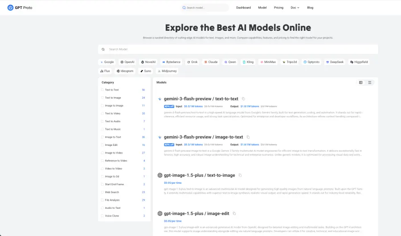
Task: Filter models by Gptproto provider
Action: (x=311, y=62)
